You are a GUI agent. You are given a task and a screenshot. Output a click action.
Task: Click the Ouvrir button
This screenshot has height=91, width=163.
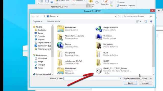pos(130,83)
